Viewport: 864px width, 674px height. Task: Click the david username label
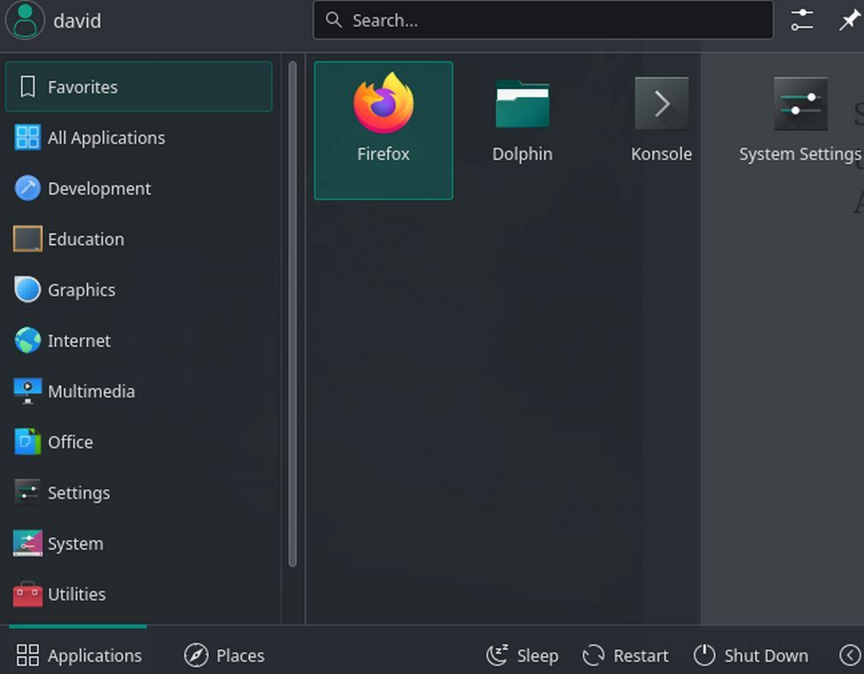click(x=77, y=21)
